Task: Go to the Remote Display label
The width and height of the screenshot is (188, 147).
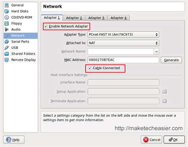Action: [x=23, y=60]
